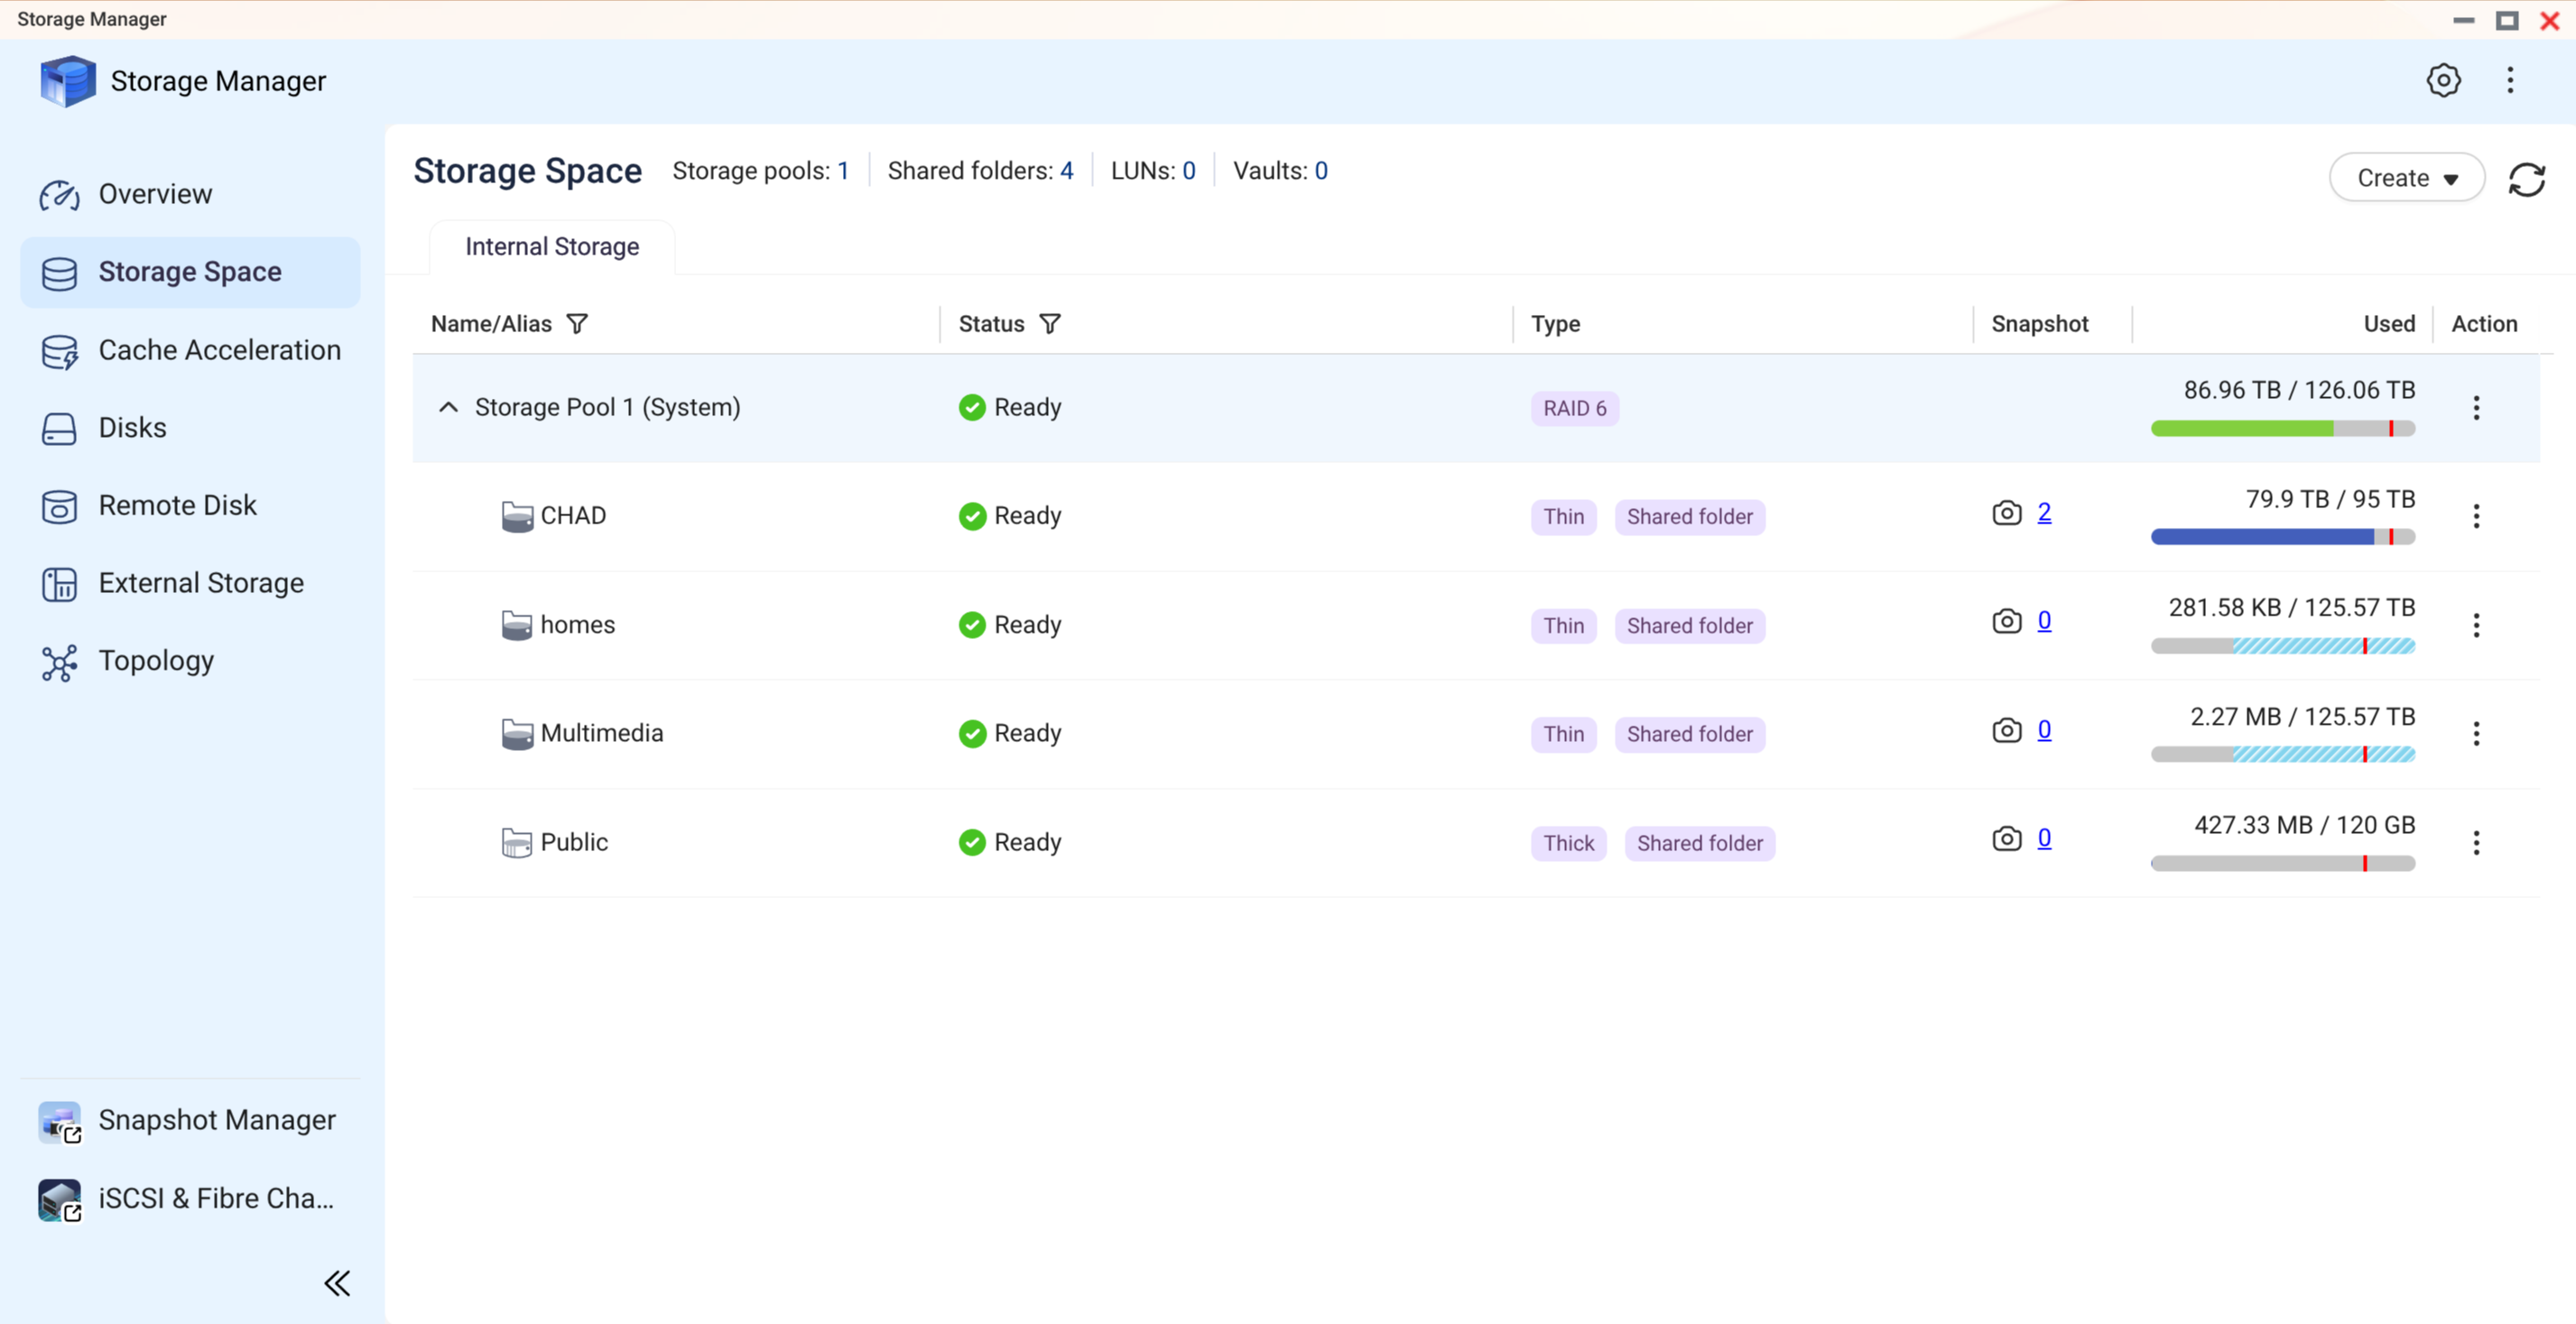Open action menu for Public folder
The width and height of the screenshot is (2576, 1324).
(x=2476, y=843)
